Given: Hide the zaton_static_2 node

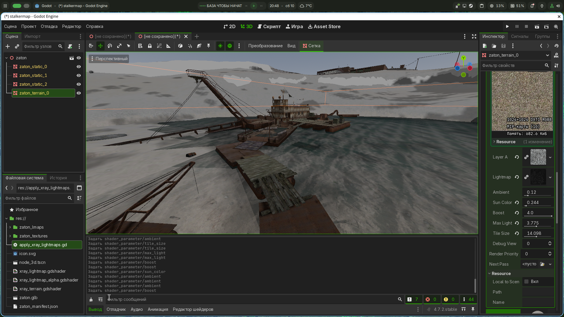Looking at the screenshot, I should coord(79,84).
